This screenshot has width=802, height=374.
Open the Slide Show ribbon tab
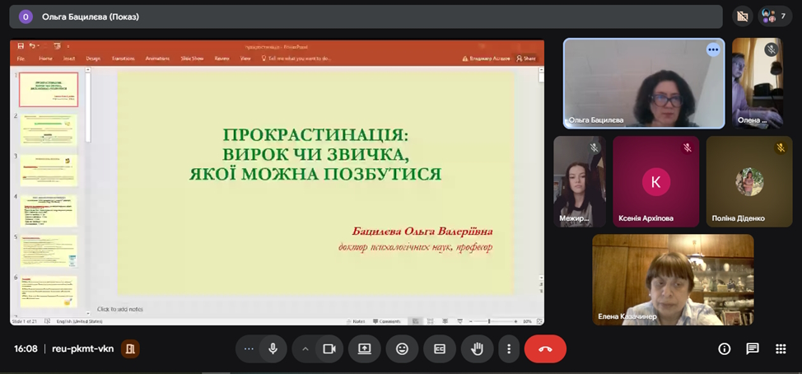click(192, 58)
